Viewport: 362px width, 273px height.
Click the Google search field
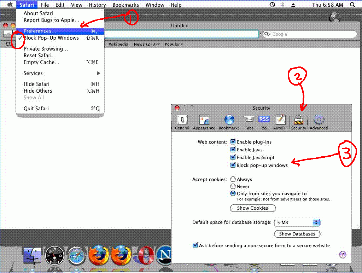tap(310, 34)
